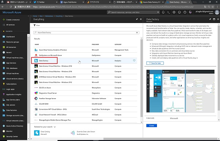Viewport: 220px width, 141px height.
Task: Maximize the Data Factory blade
Action: pos(214,19)
